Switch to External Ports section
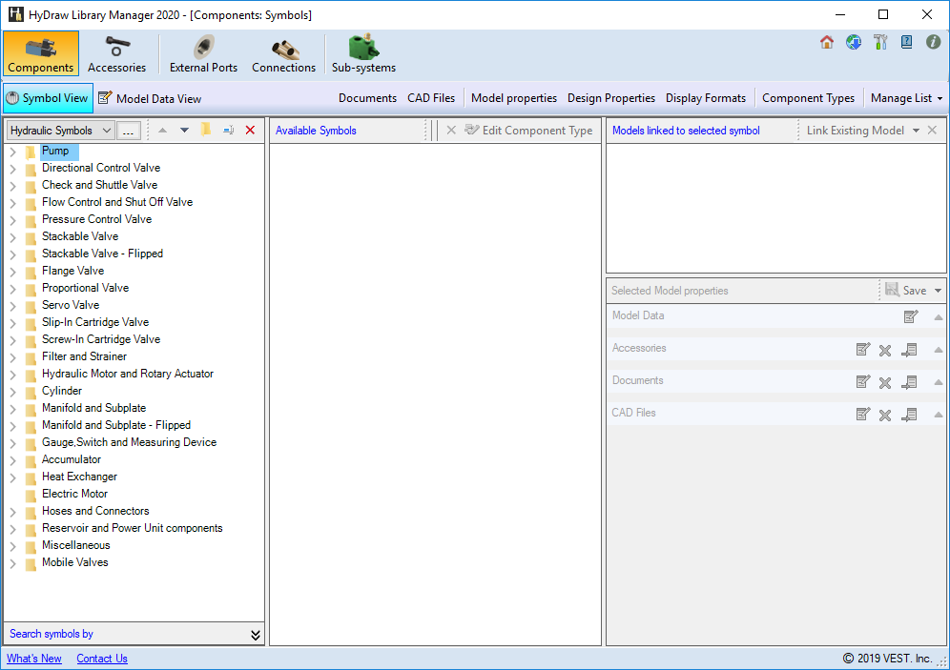Screen dimensions: 950x670 click(203, 54)
